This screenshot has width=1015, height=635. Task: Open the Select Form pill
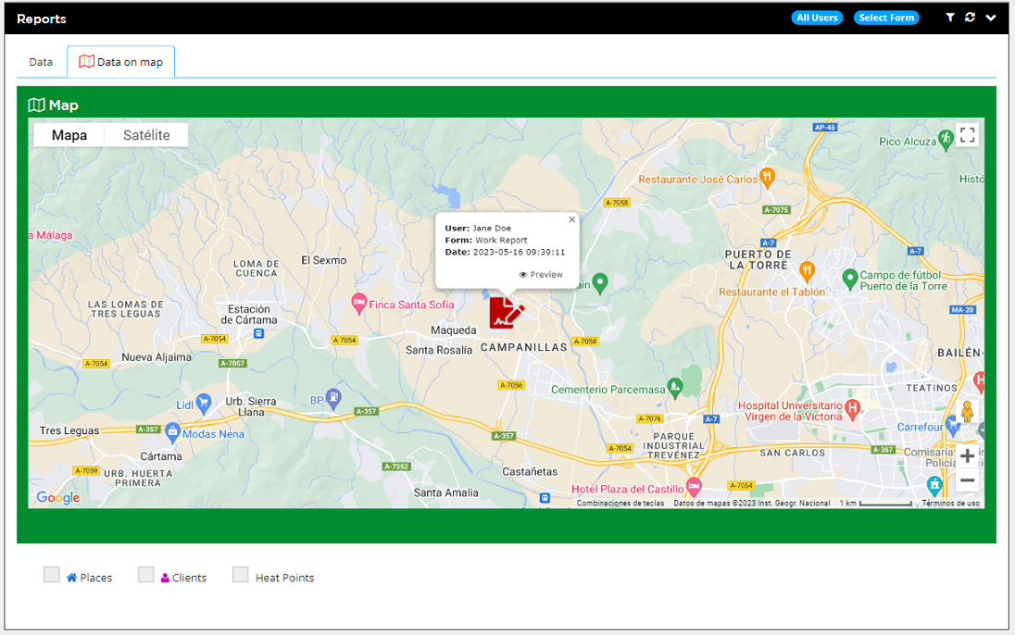point(886,18)
